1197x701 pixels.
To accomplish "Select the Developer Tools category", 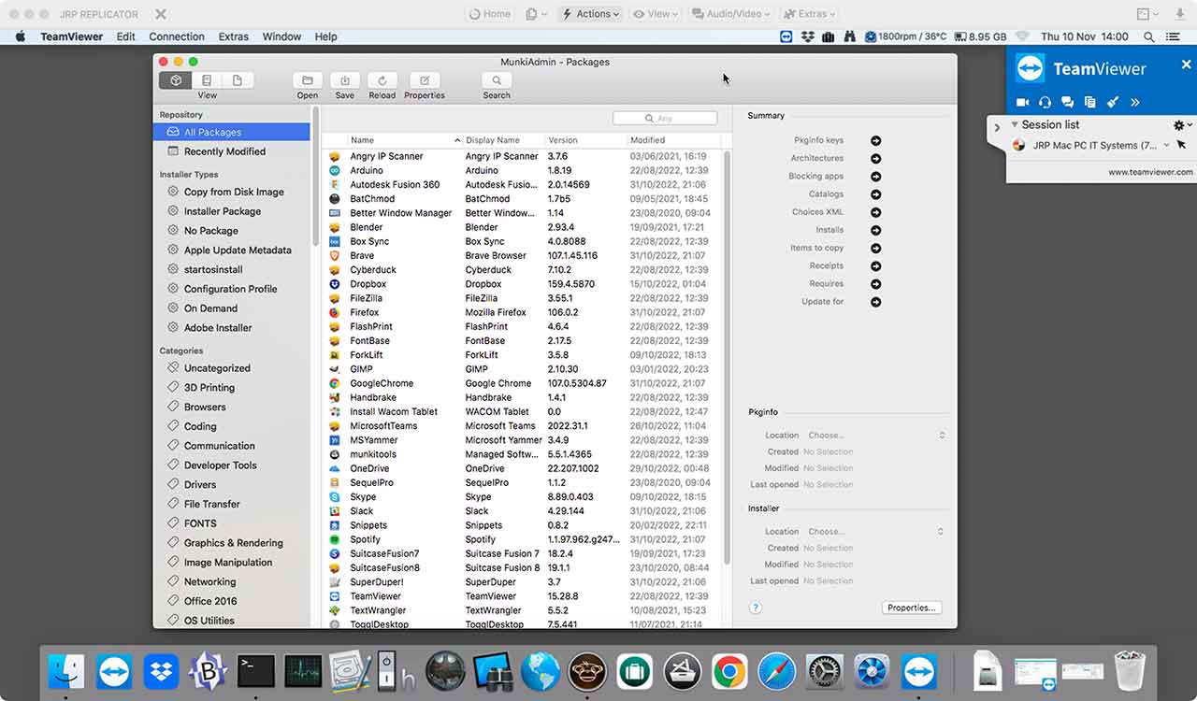I will pyautogui.click(x=232, y=465).
